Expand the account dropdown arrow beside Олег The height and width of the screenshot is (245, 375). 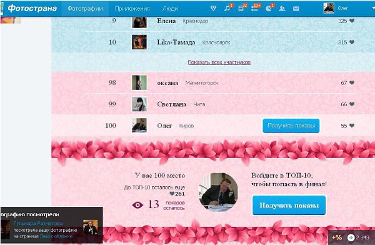pos(373,8)
